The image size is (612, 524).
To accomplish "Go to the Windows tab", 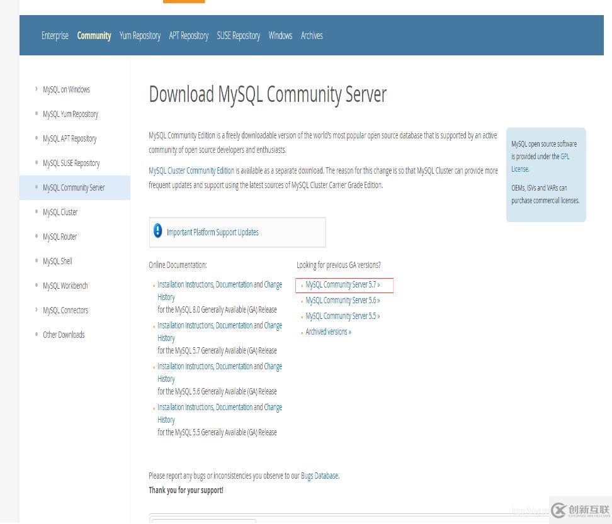I will pyautogui.click(x=280, y=36).
